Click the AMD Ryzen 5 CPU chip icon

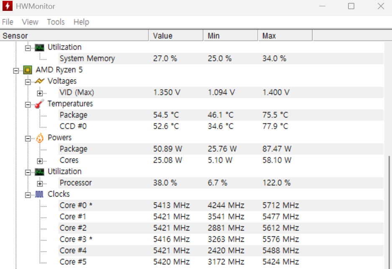click(28, 70)
